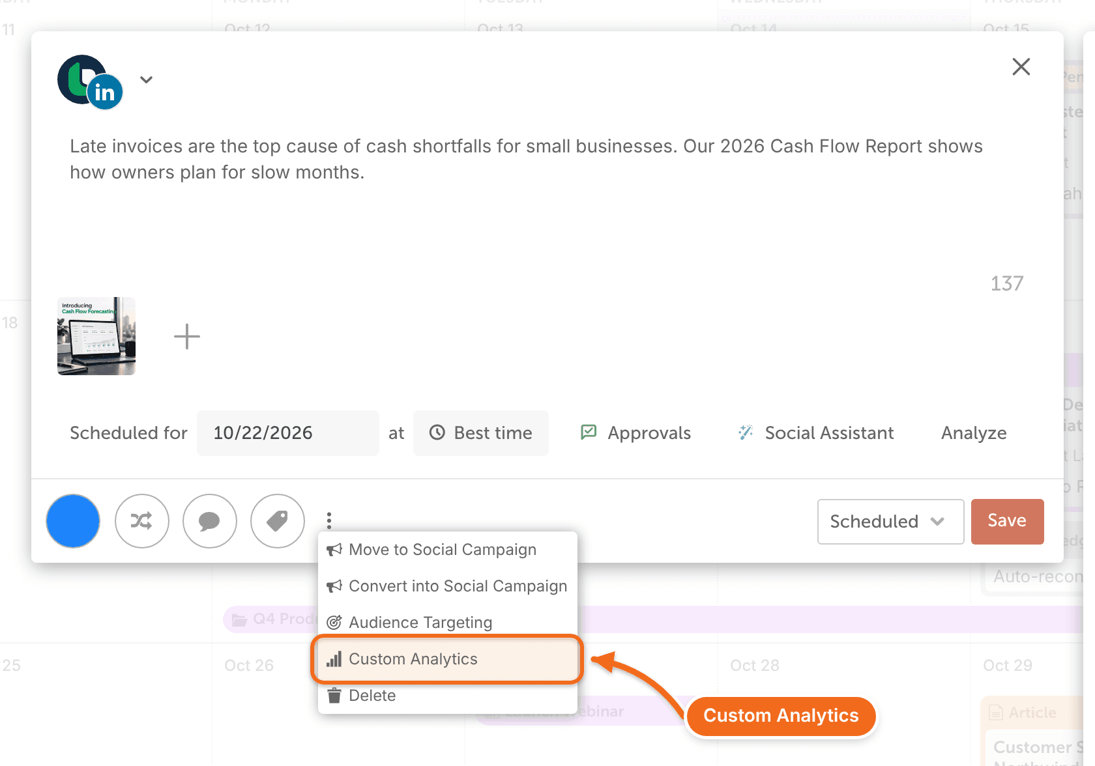Image resolution: width=1095 pixels, height=766 pixels.
Task: Click the shuffle ReQueue icon
Action: (x=142, y=521)
